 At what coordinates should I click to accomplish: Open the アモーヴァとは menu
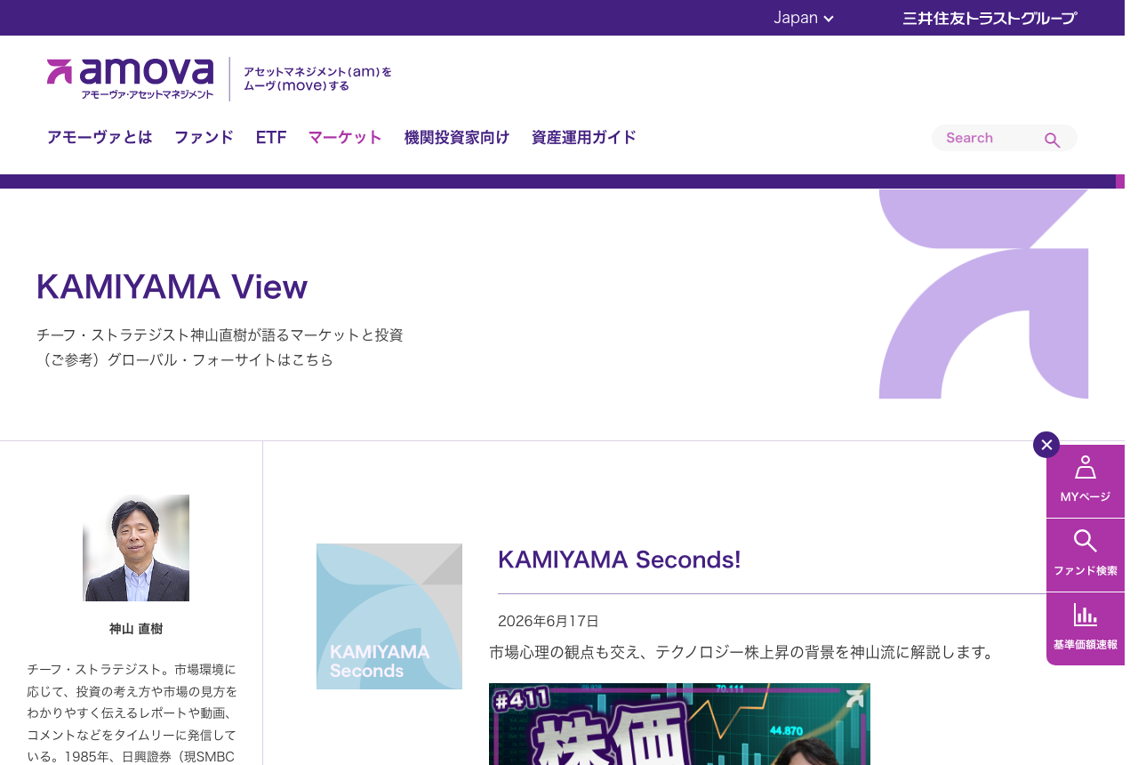click(100, 137)
